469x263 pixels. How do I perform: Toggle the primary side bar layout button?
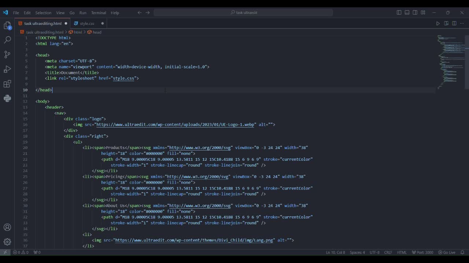[x=399, y=12]
